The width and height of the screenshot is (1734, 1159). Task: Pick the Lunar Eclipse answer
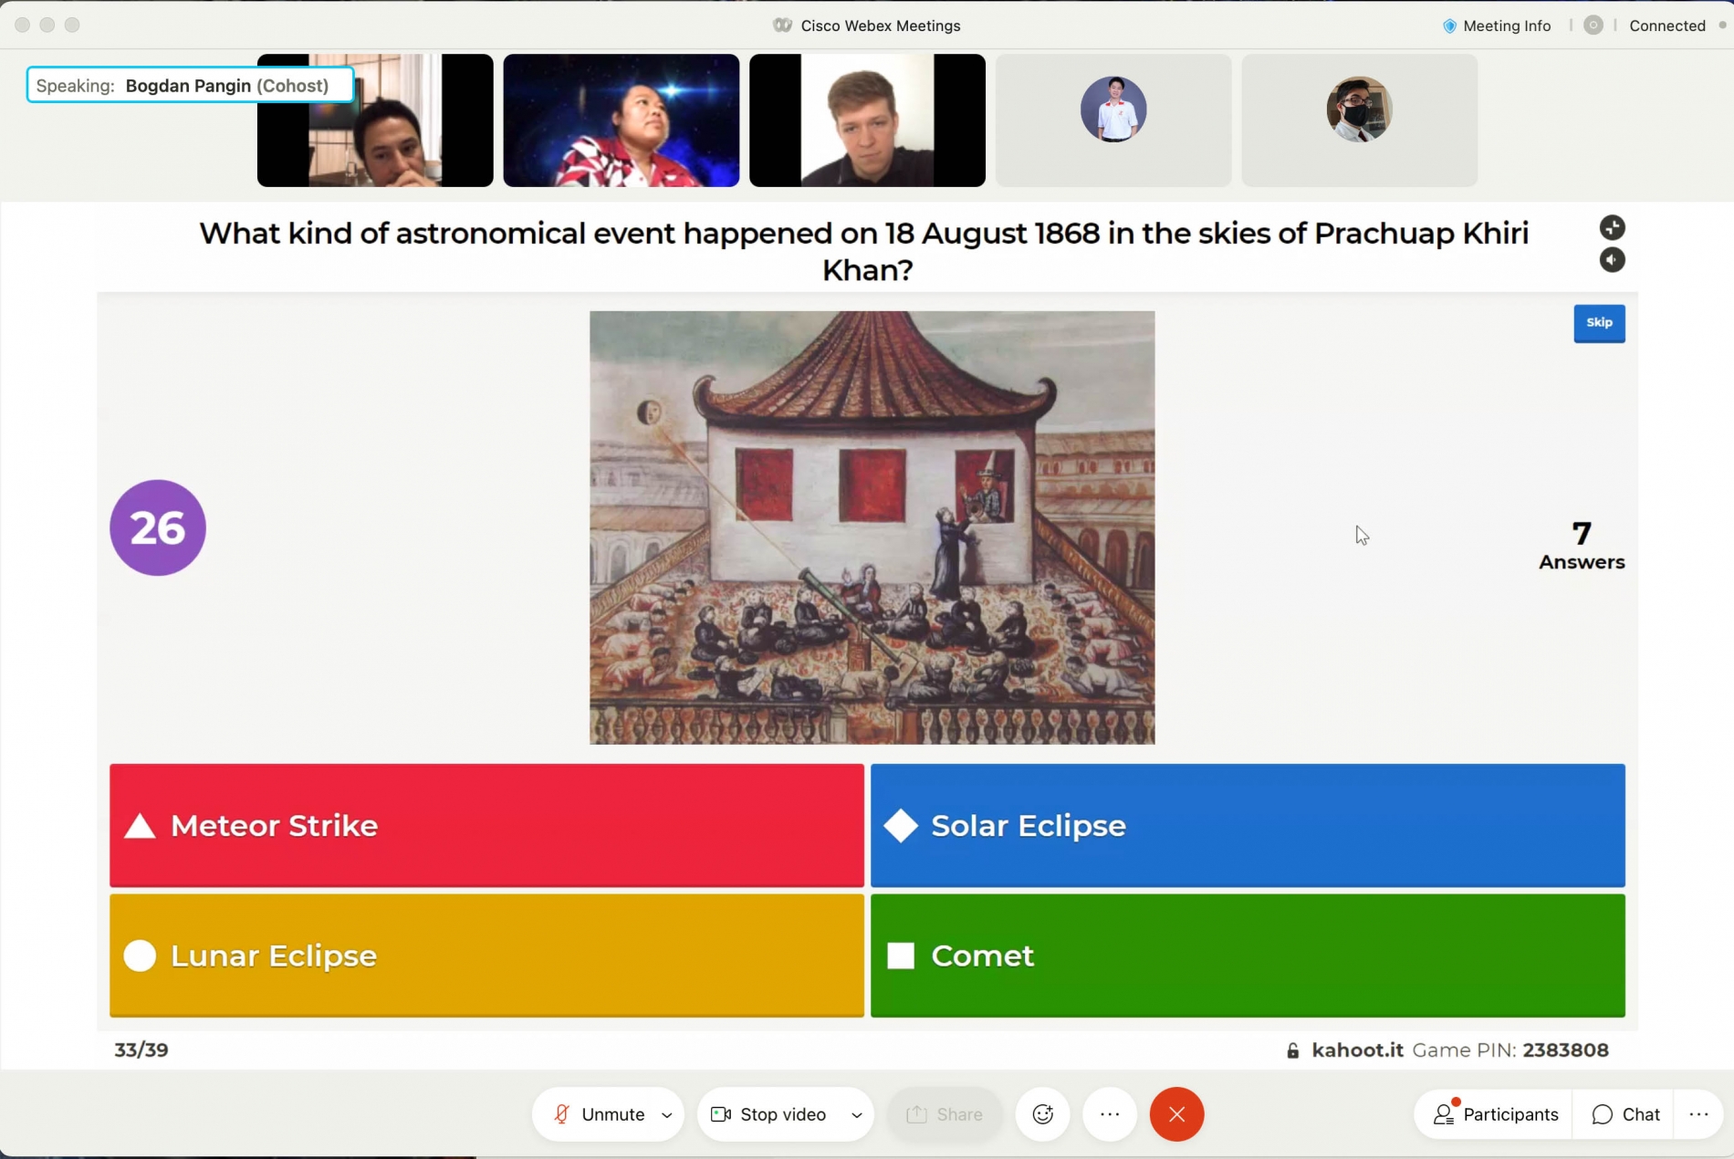point(486,955)
